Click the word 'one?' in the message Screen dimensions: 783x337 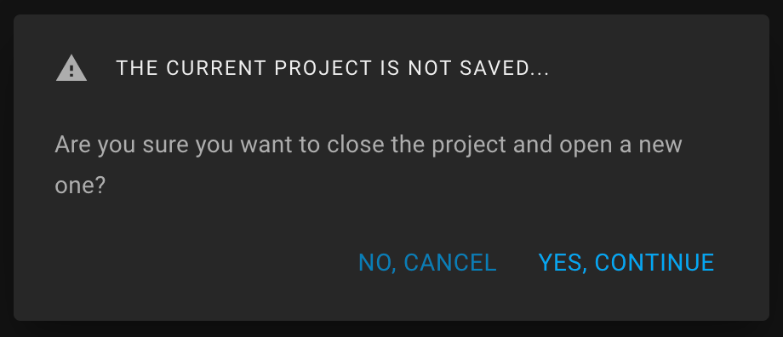(x=80, y=186)
